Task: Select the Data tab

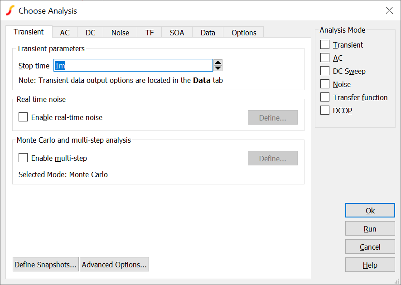Action: coord(208,33)
